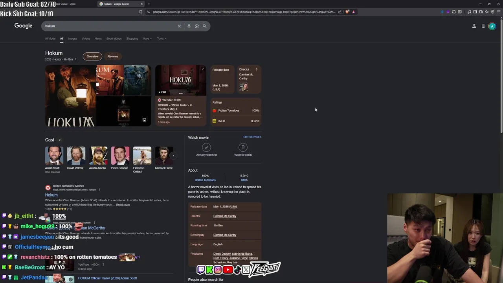Open options dots on Rotten Tomatoes result
503x283 pixels.
99,189
